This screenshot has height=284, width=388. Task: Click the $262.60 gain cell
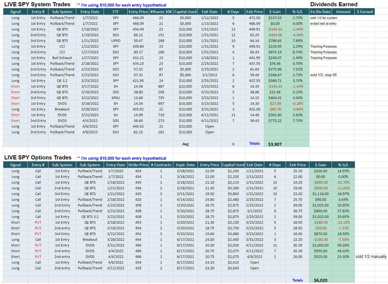pyautogui.click(x=275, y=115)
